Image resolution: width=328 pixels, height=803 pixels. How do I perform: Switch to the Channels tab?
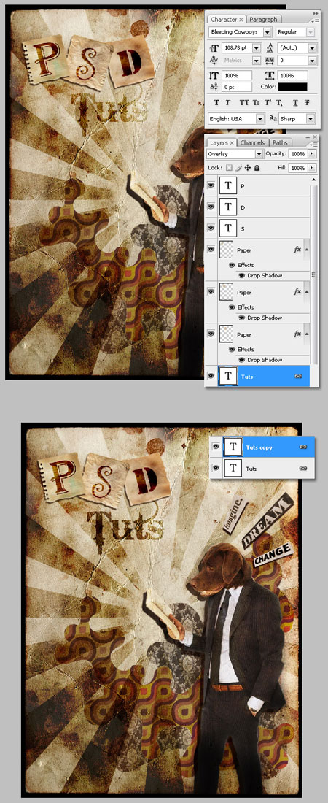pos(252,143)
